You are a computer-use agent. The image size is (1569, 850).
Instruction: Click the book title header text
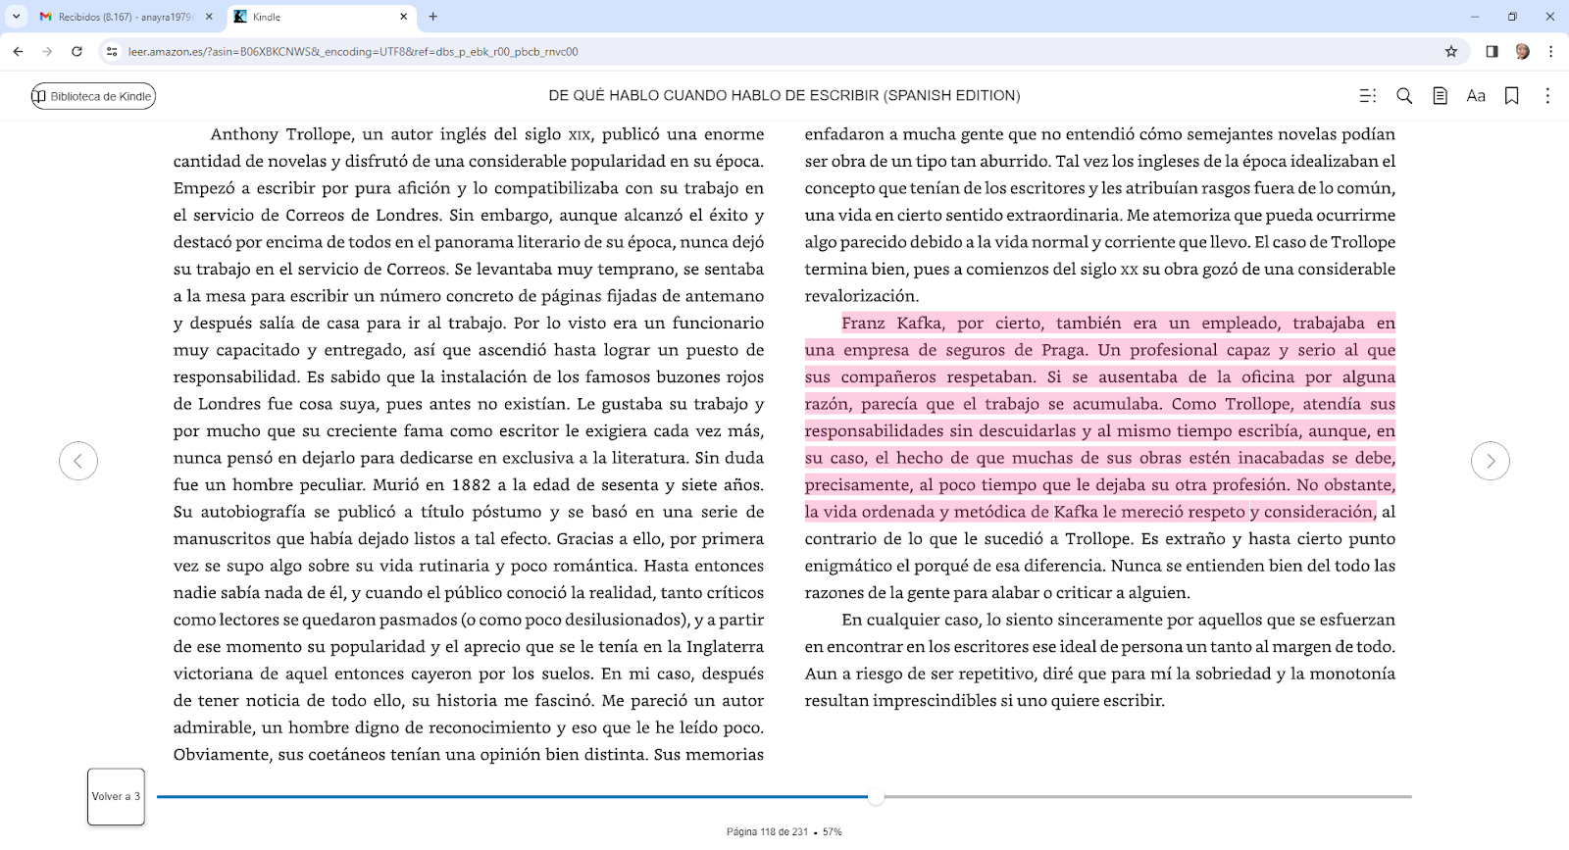(784, 95)
